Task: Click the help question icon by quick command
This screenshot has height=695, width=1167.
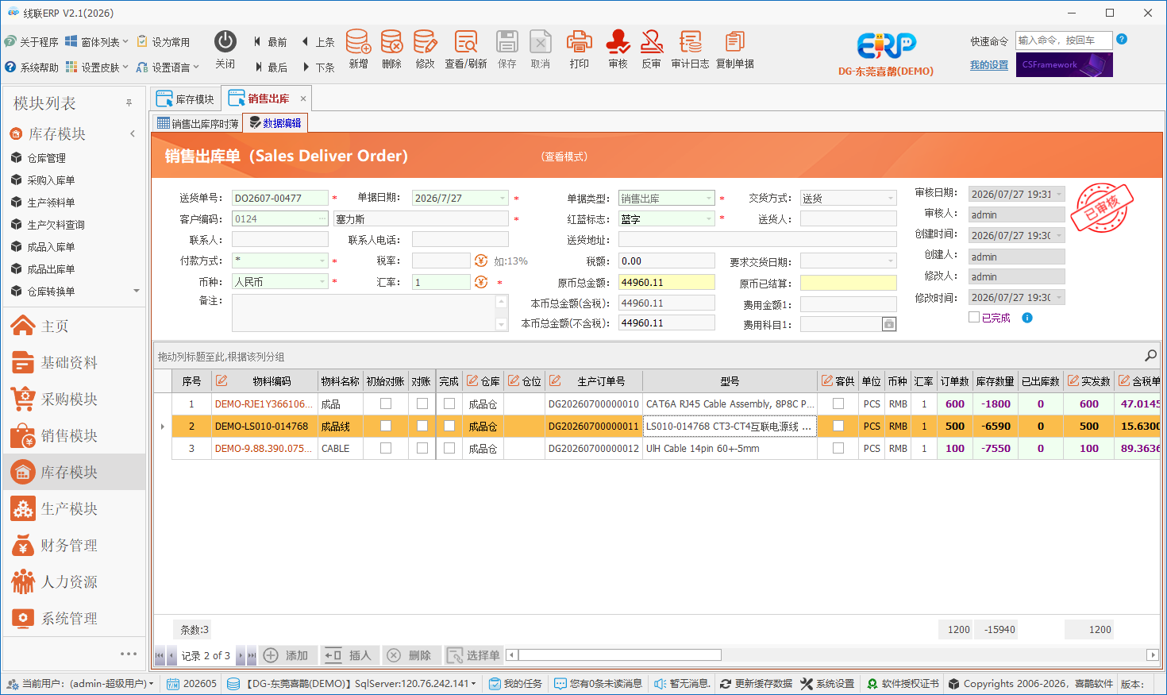Action: pos(1122,39)
